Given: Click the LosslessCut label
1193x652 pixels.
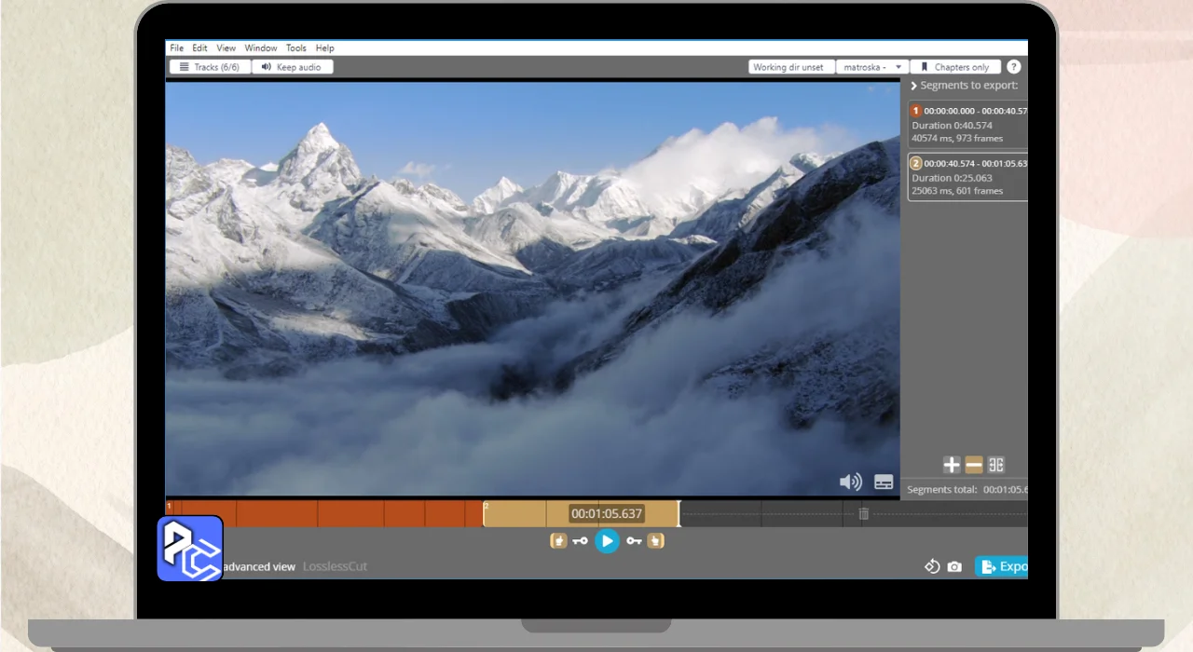Looking at the screenshot, I should [336, 566].
